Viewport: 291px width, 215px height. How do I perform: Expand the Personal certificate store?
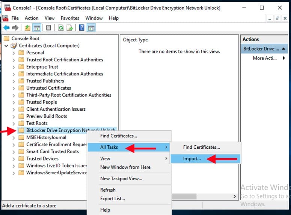pos(14,53)
